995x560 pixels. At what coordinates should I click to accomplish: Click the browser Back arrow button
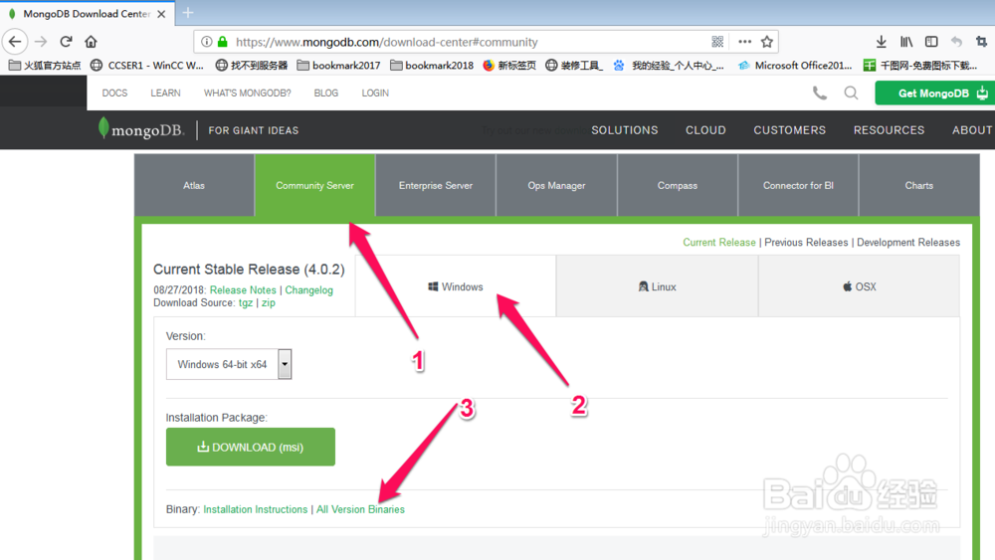15,42
